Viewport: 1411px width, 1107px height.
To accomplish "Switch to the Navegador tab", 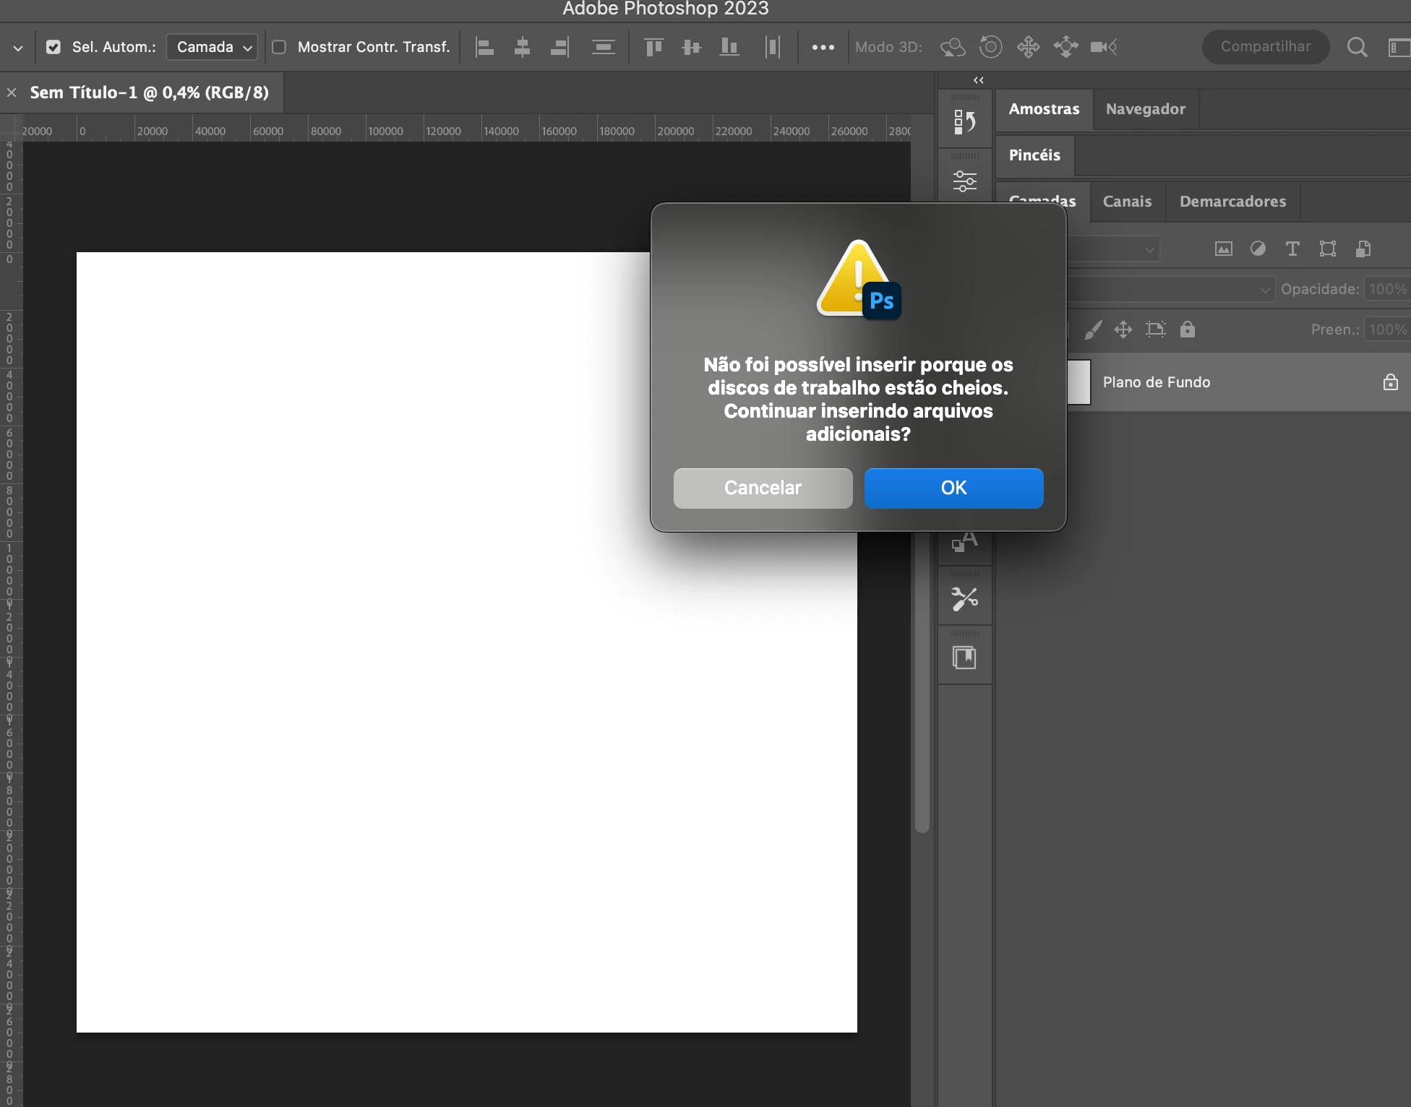I will click(1145, 109).
